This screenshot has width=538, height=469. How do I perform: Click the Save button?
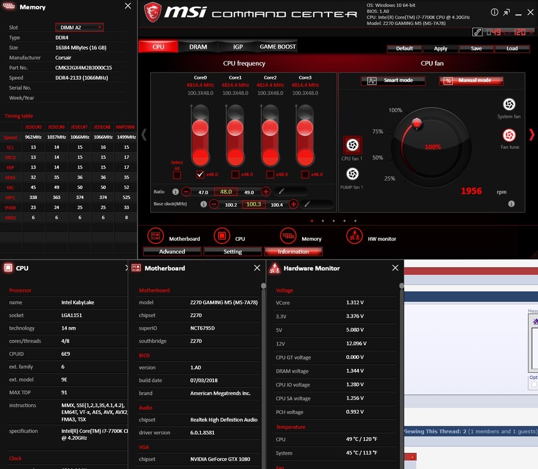[476, 49]
